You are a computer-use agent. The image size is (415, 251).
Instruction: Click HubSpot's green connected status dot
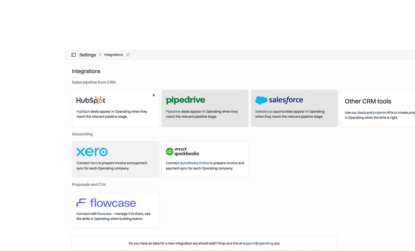154,95
